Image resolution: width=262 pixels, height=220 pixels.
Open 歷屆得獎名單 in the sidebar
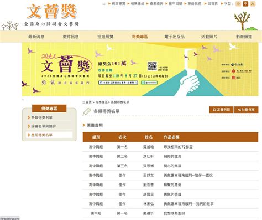click(x=42, y=135)
